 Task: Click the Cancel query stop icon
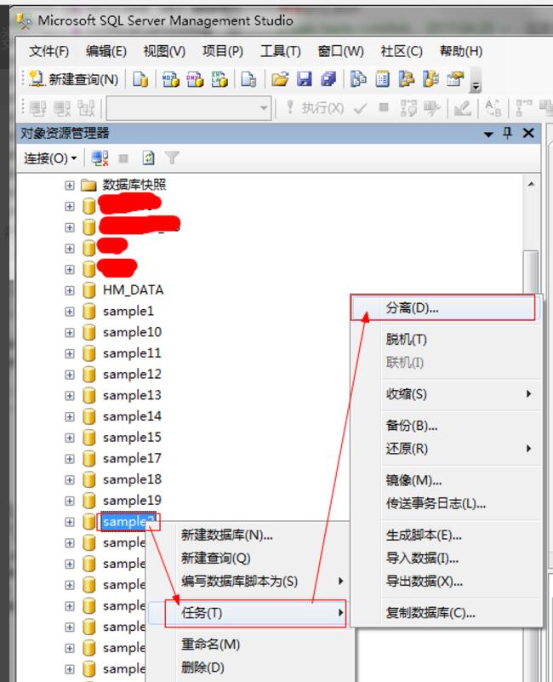coord(384,107)
